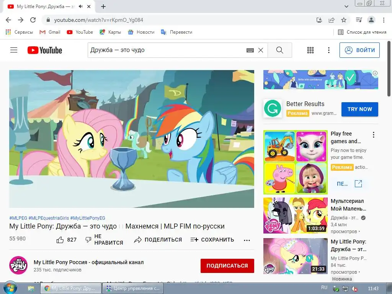The height and width of the screenshot is (294, 392).
Task: Click the muted volume tray icon
Action: 354,289
